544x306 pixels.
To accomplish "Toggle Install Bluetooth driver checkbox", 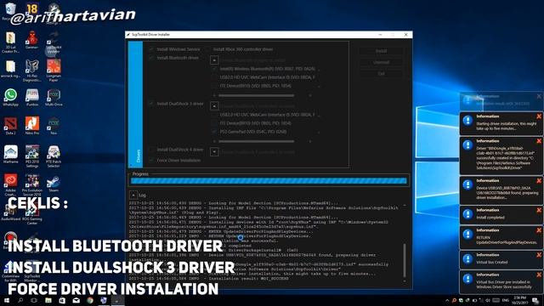I will (151, 58).
